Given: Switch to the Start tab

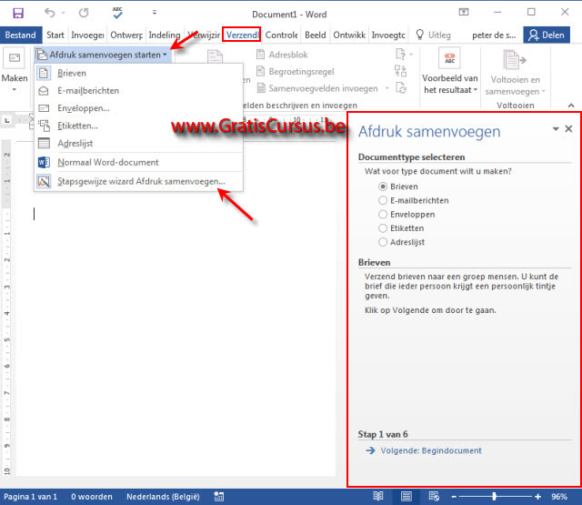Looking at the screenshot, I should click(55, 35).
